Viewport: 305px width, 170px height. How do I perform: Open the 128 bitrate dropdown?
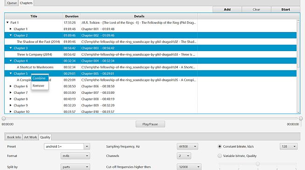pyautogui.click(x=289, y=147)
